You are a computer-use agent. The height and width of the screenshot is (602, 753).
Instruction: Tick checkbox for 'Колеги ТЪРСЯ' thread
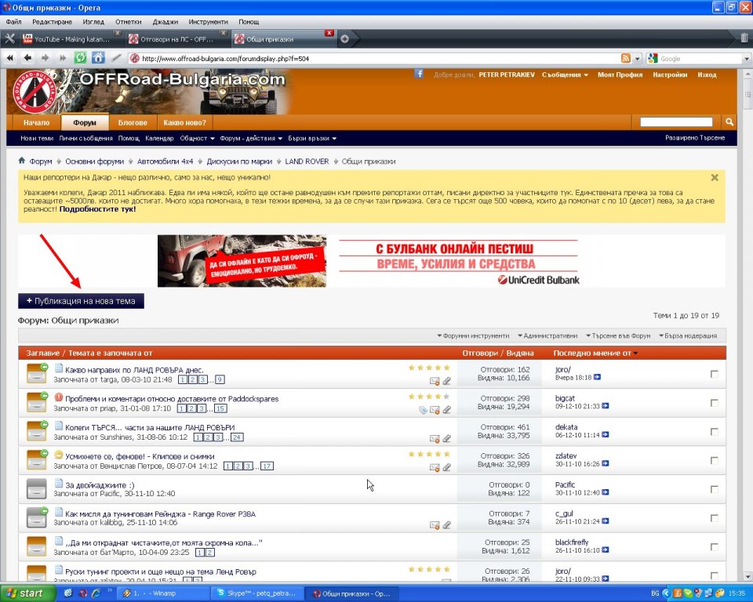[715, 432]
